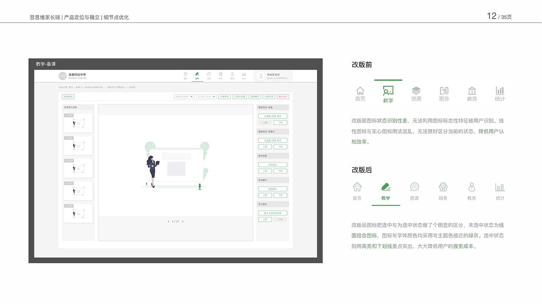Select the 首页 house icon under 改版后
542x304 pixels.
coord(357,186)
